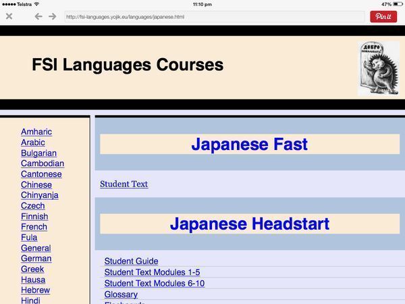Open the Hausa language link
This screenshot has width=405, height=304.
33,280
